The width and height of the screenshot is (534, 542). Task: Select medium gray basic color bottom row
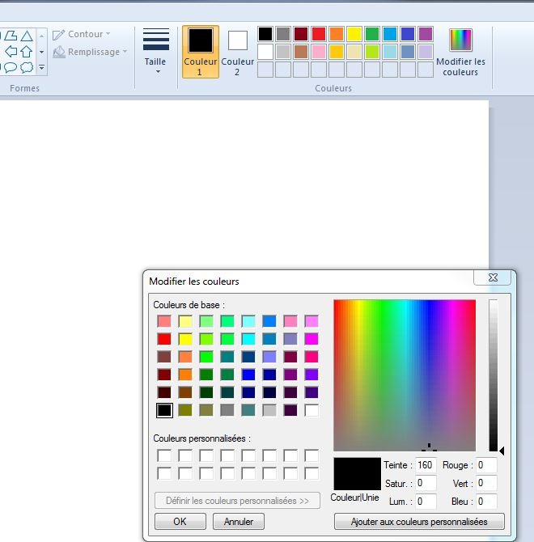(227, 410)
